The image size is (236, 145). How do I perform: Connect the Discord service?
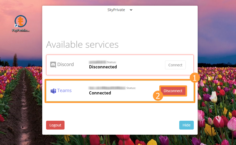click(175, 65)
